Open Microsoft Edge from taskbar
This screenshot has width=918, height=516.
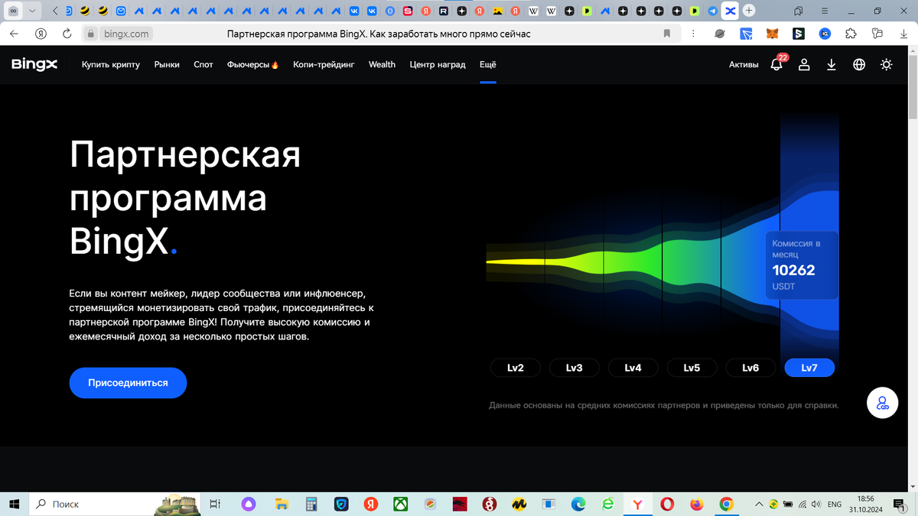pos(578,504)
